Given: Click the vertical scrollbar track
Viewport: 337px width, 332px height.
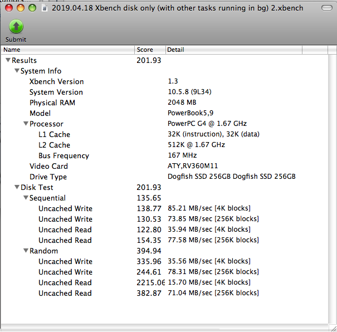Looking at the screenshot, I should point(333,189).
